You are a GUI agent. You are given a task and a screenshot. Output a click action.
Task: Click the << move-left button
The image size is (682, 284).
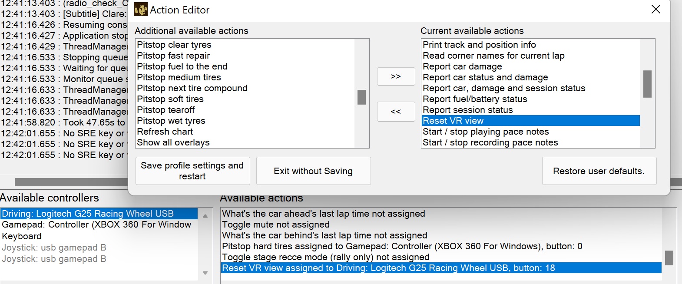[x=396, y=112]
